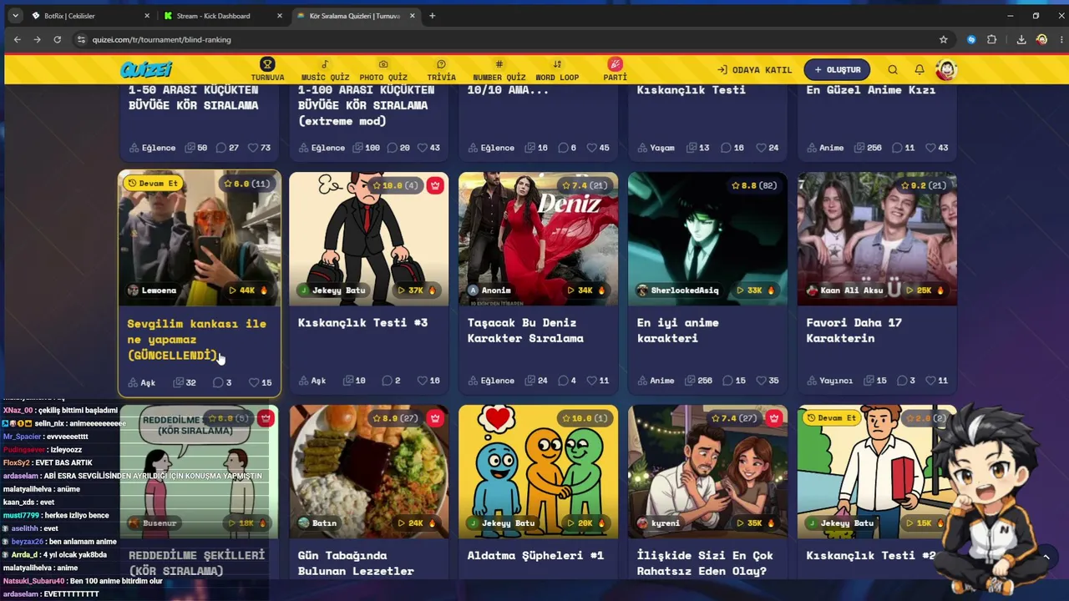Click the Odaya Katıl button
The width and height of the screenshot is (1069, 601).
pos(754,70)
